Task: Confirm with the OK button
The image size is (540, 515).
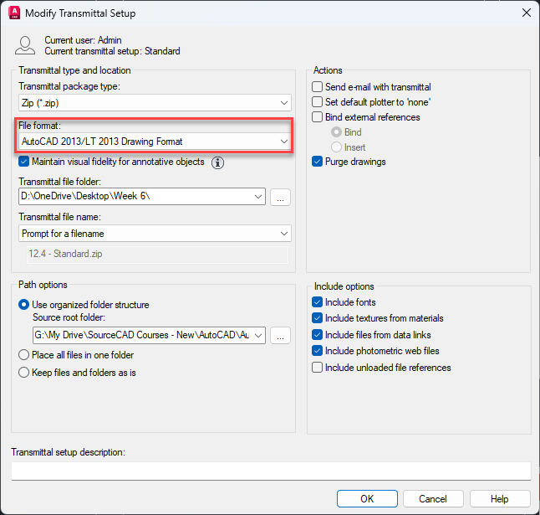Action: click(x=367, y=499)
